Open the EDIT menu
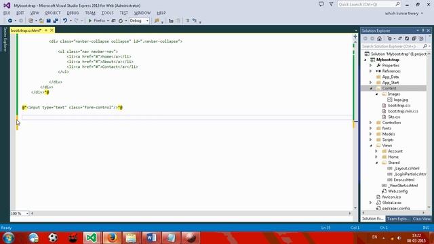 tap(20, 13)
